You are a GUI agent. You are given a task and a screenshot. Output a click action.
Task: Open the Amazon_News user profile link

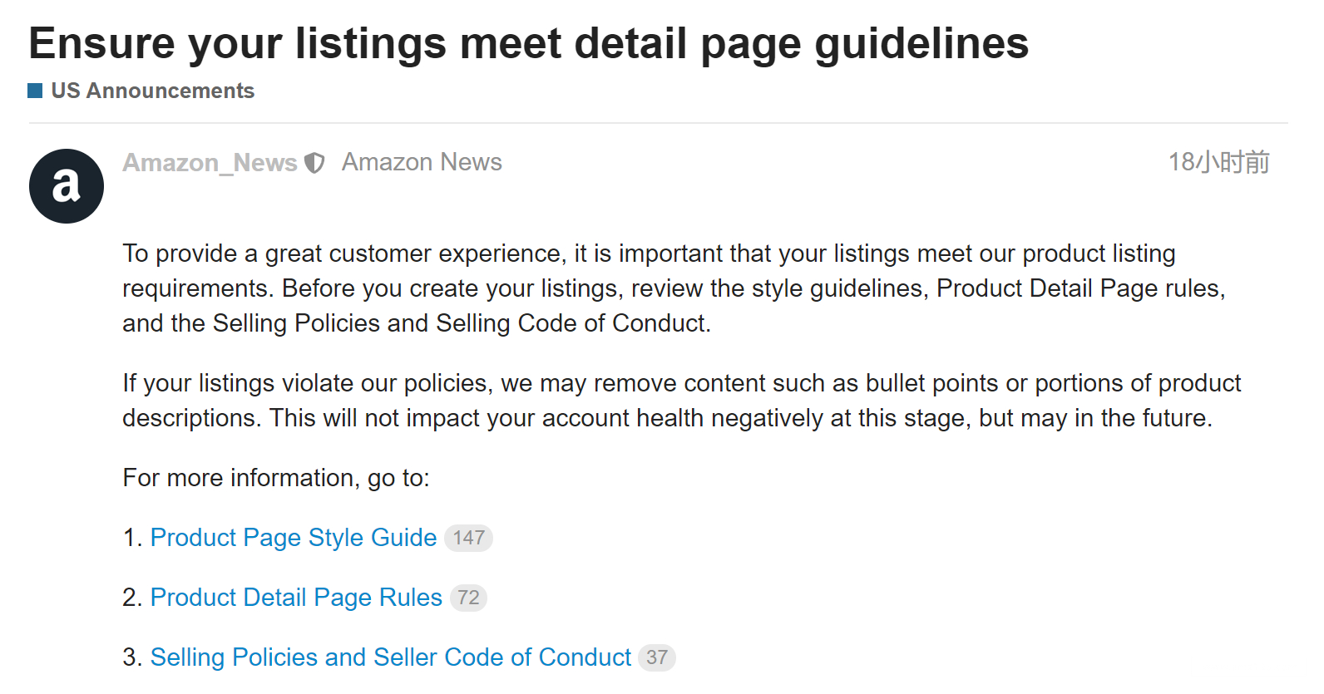pyautogui.click(x=210, y=163)
